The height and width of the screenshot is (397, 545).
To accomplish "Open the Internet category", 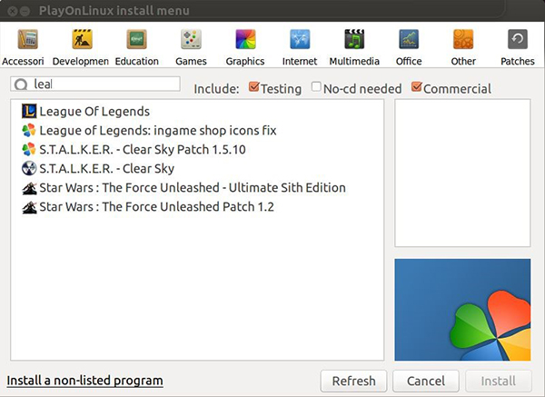I will [x=300, y=48].
